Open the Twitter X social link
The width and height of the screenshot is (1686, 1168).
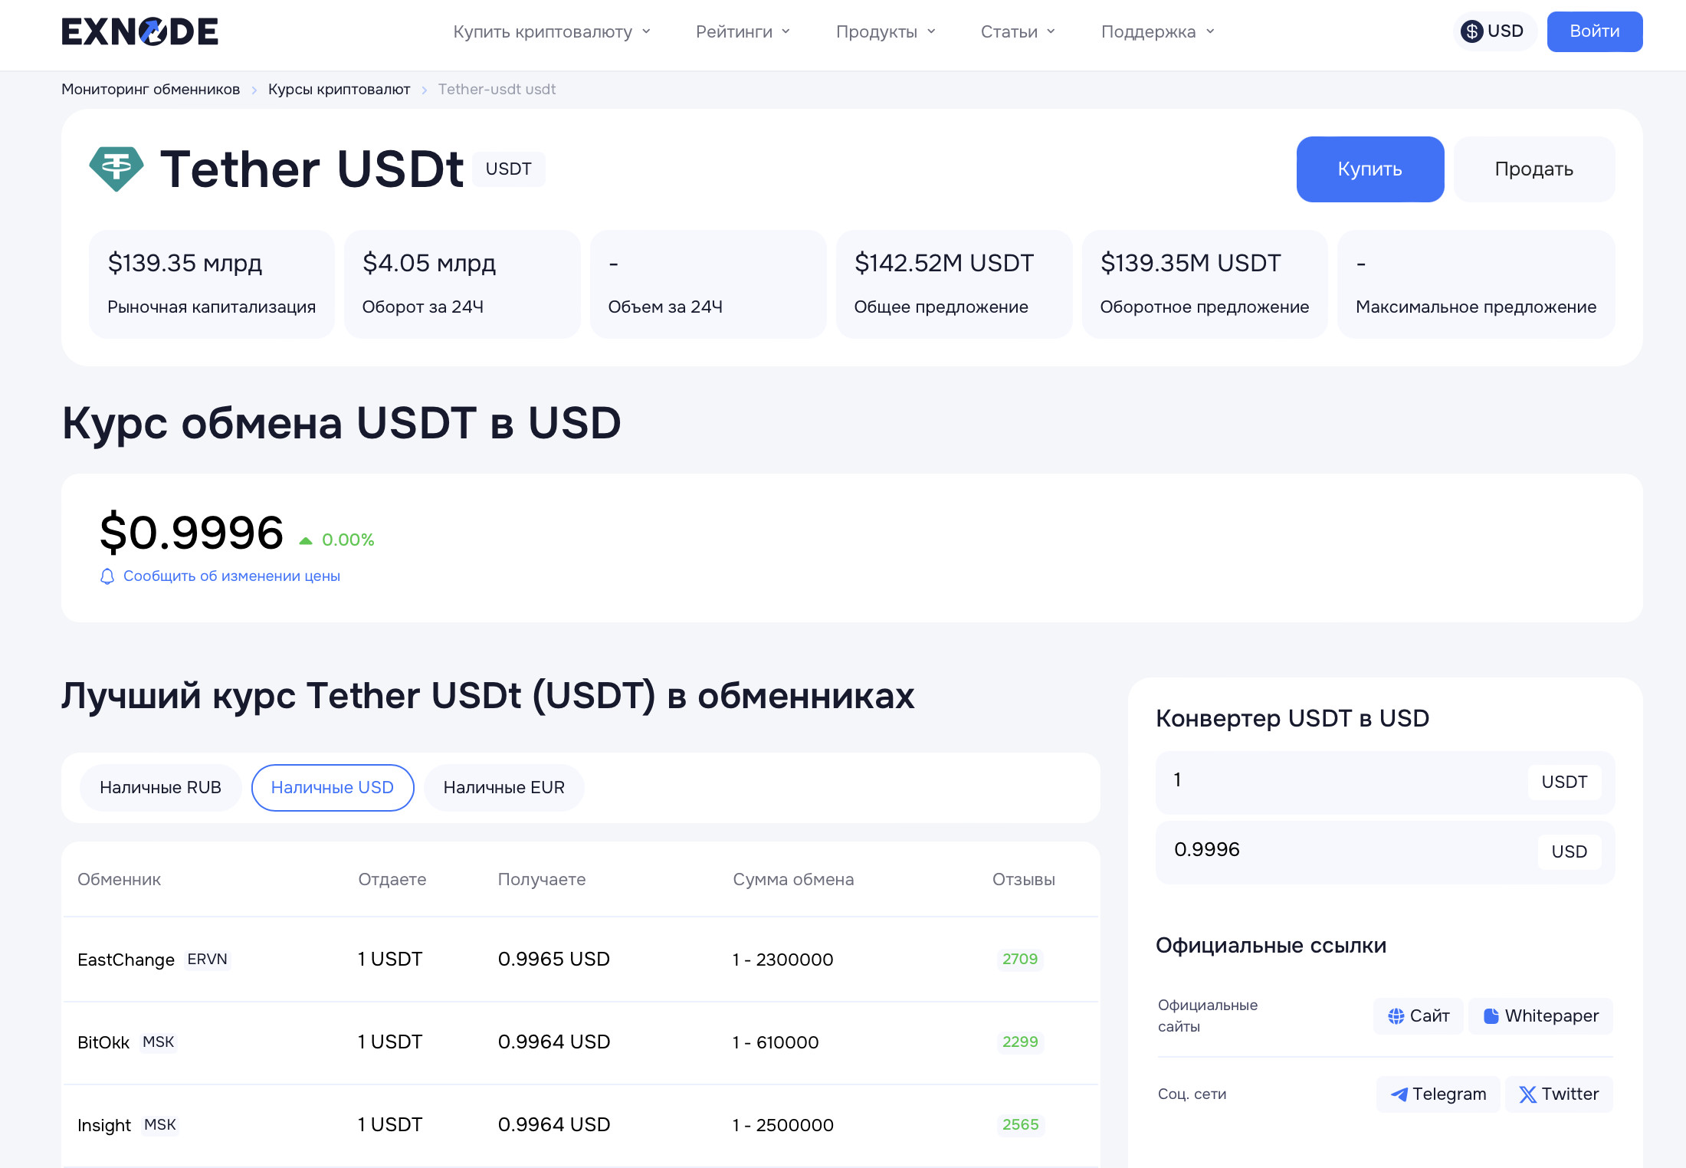pos(1559,1094)
